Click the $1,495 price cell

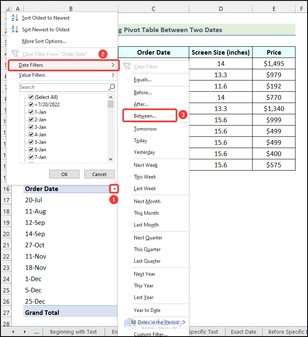click(x=274, y=64)
